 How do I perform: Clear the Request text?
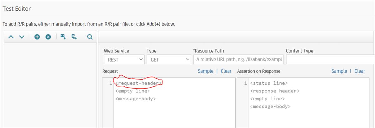click(226, 71)
